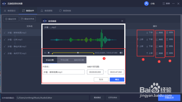Select the 平均分割 tab
The height and width of the screenshot is (102, 182).
click(x=64, y=60)
